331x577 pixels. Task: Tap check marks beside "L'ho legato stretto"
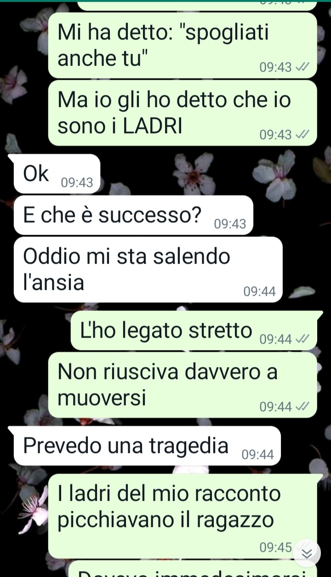303,339
